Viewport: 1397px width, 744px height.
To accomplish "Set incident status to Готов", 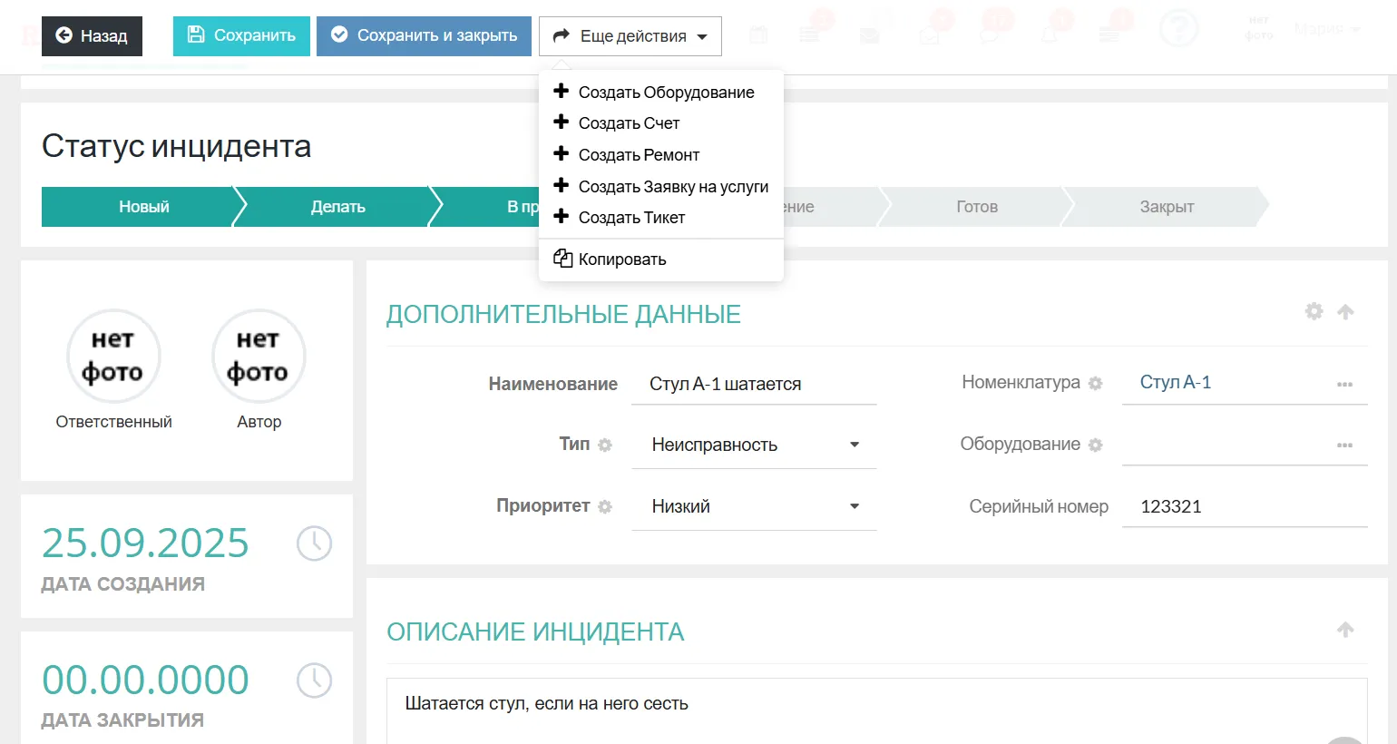I will 976,207.
